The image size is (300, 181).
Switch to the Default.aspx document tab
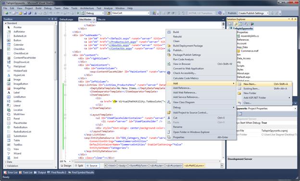pyautogui.click(x=66, y=19)
